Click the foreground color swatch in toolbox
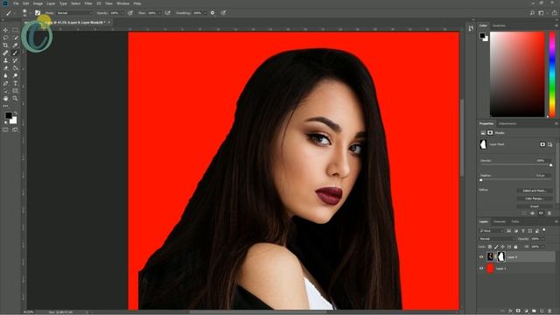560x315 pixels. coord(9,115)
